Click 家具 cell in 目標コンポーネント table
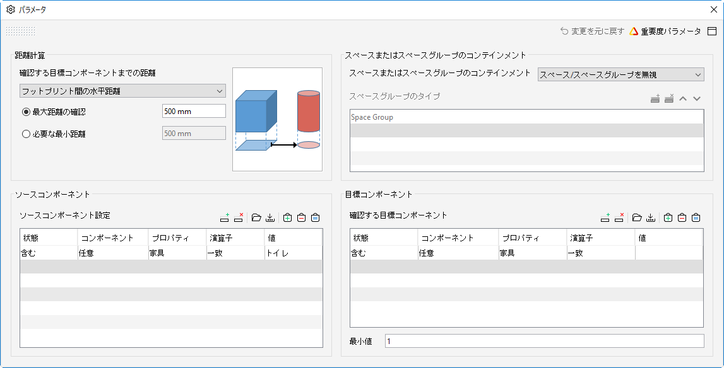 coord(533,253)
